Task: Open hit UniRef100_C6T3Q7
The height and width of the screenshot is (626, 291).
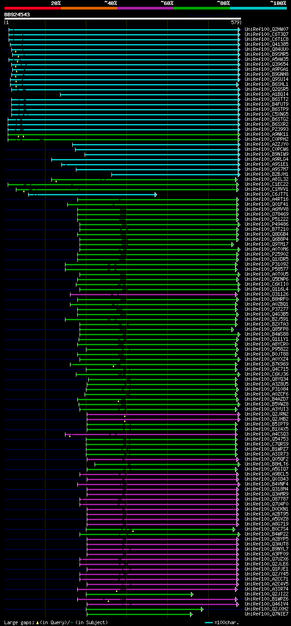Action: pyautogui.click(x=266, y=34)
